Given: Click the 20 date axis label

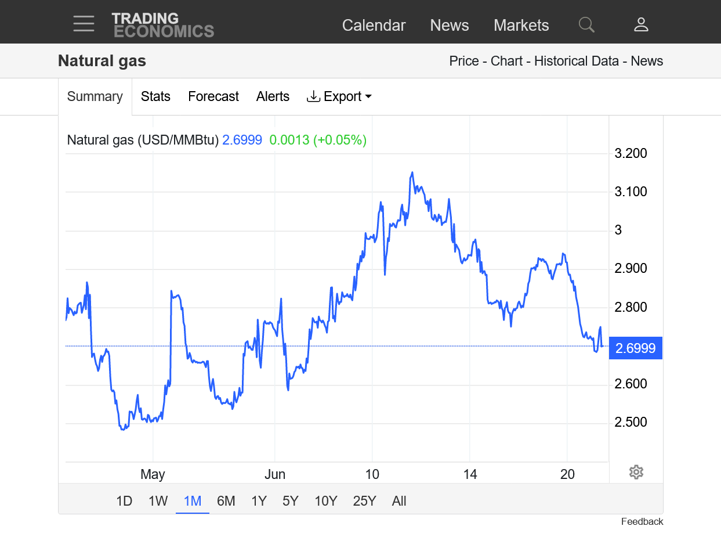Looking at the screenshot, I should [x=568, y=474].
